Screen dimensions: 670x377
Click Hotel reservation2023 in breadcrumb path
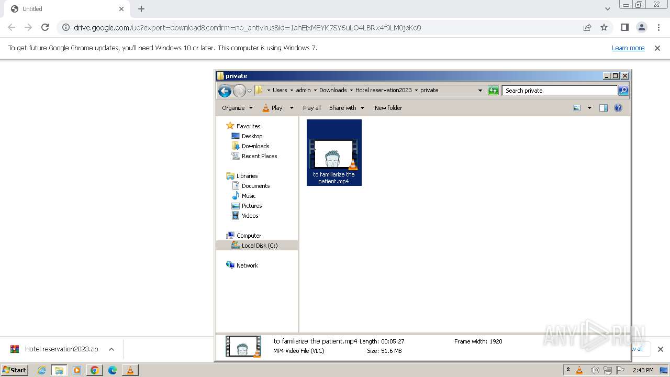[383, 90]
